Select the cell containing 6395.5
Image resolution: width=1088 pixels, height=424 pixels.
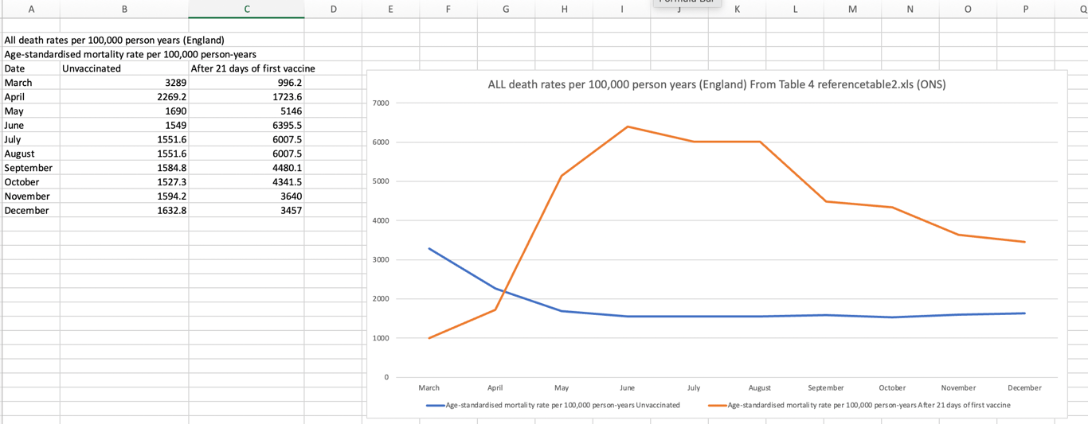click(x=246, y=125)
